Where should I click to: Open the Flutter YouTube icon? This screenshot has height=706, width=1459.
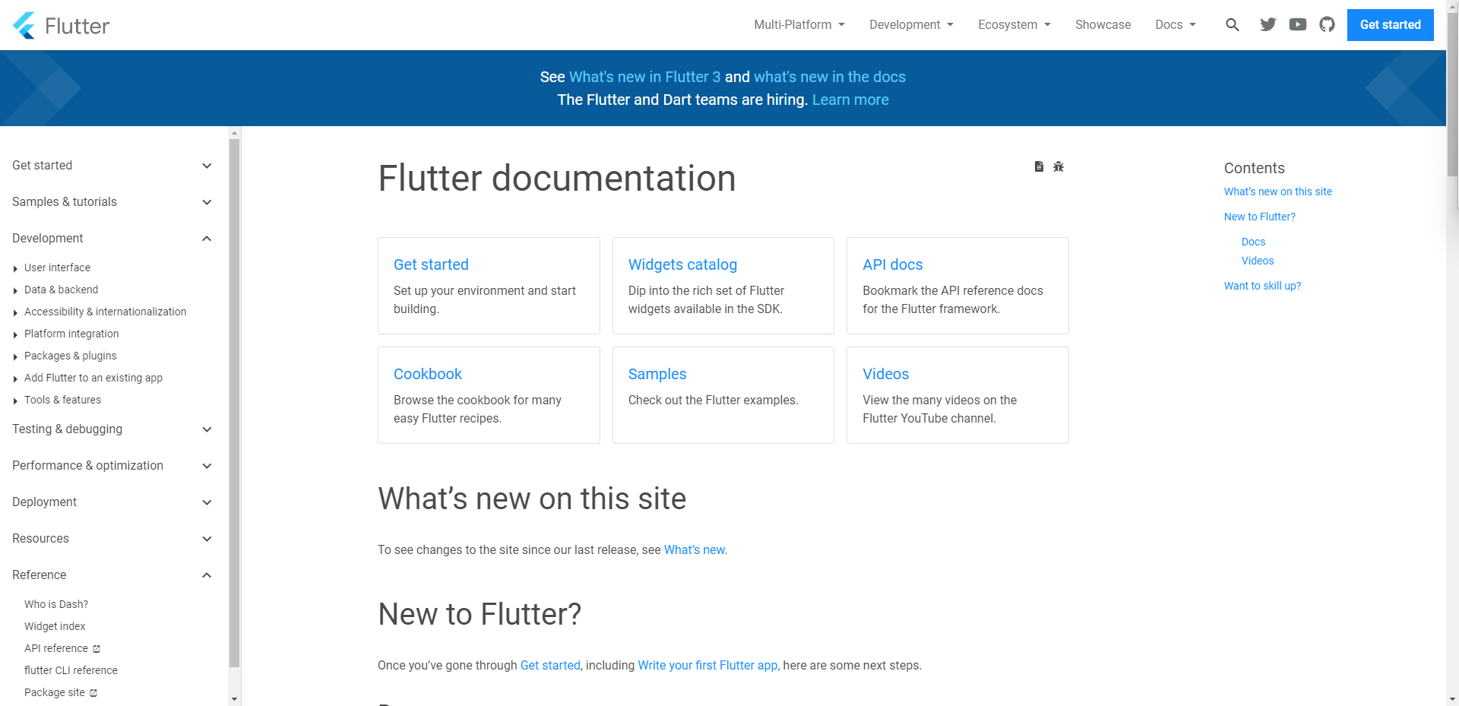(x=1298, y=24)
